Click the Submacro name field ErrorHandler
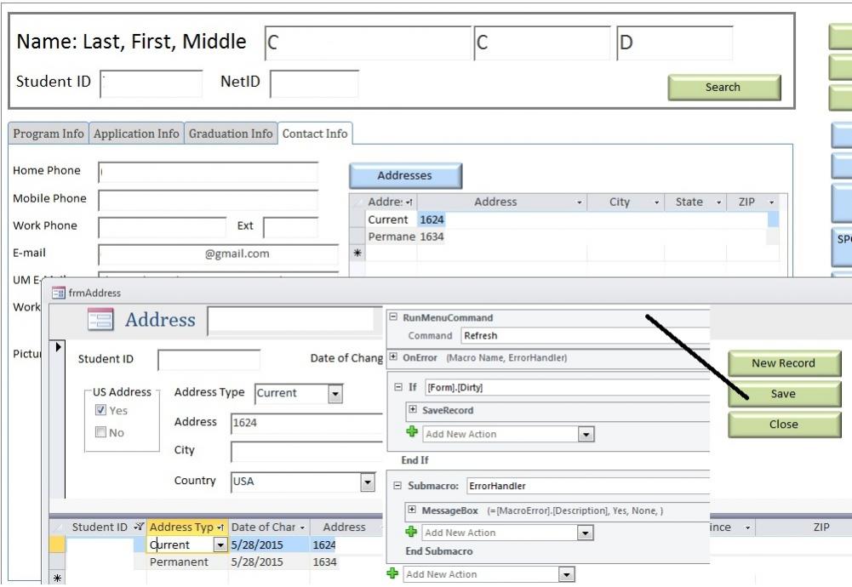Screen dimensions: 852x587 [x=588, y=486]
